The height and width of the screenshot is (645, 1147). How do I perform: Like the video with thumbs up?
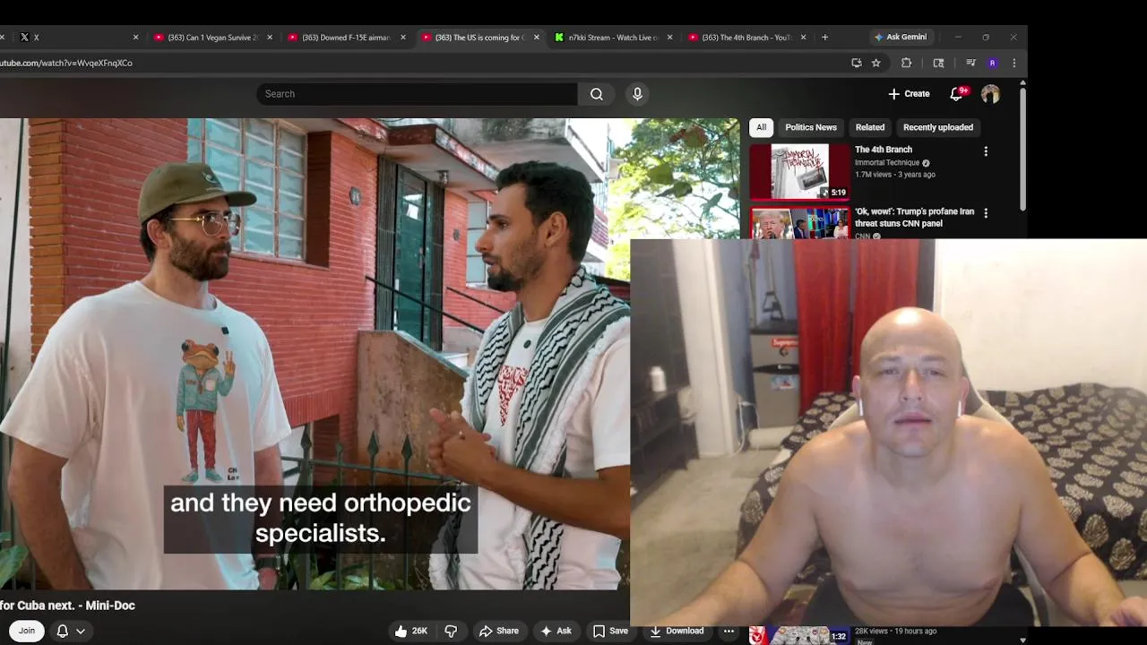click(x=411, y=631)
